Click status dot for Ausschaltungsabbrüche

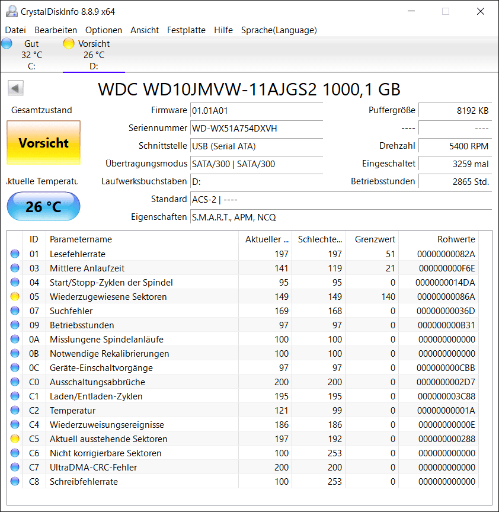(15, 382)
